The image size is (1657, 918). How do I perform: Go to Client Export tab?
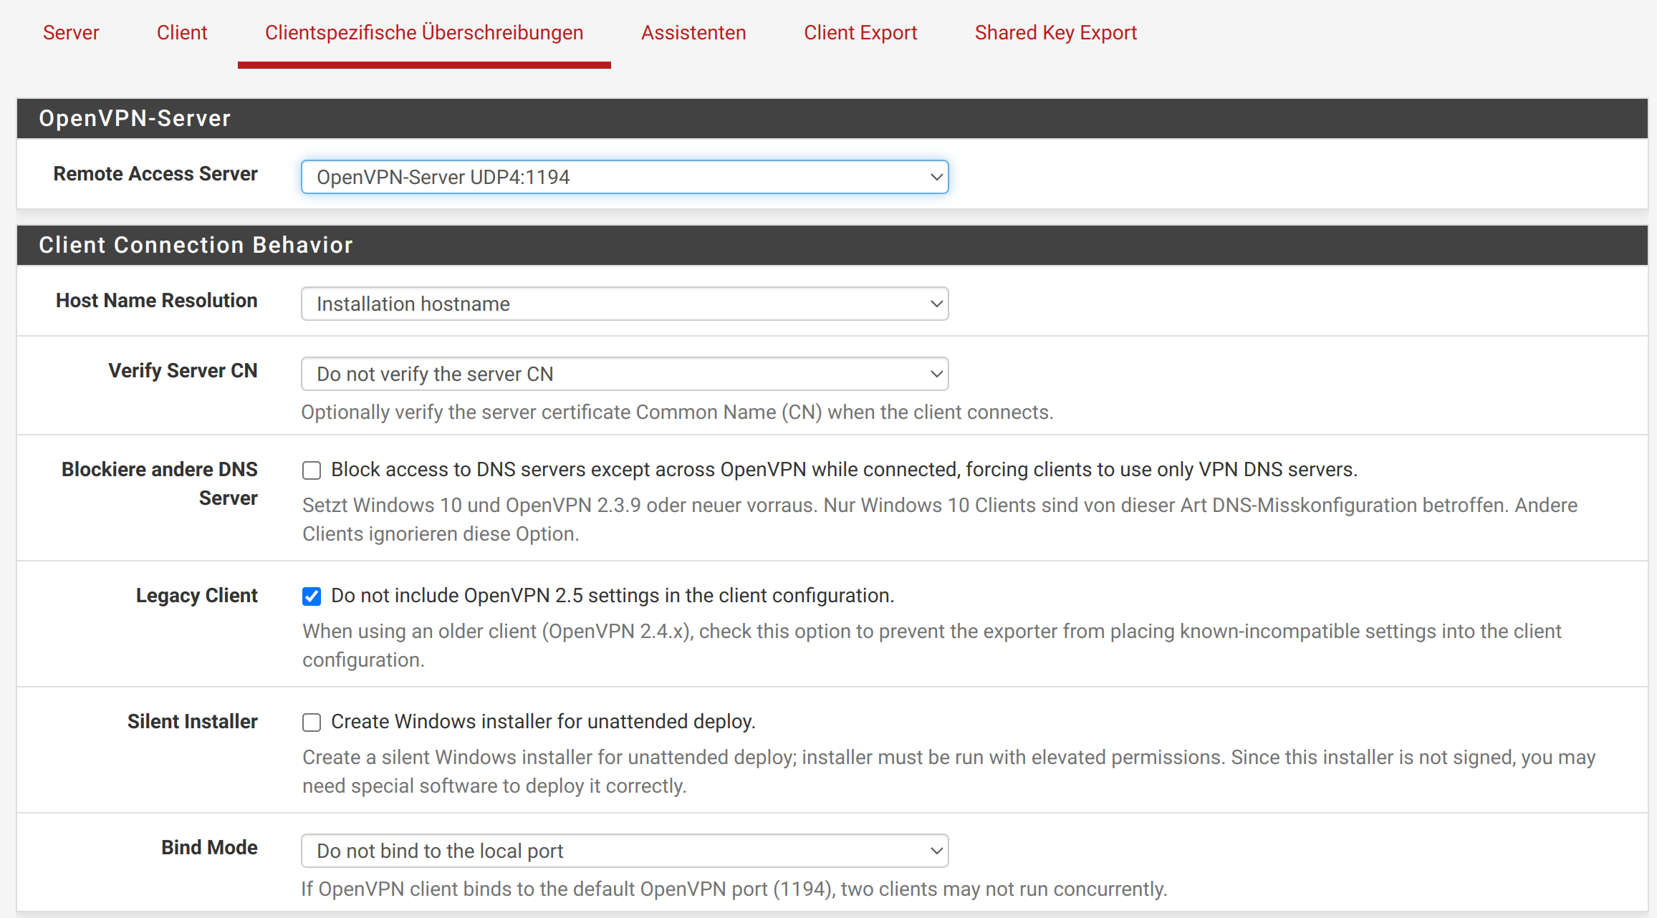click(860, 33)
